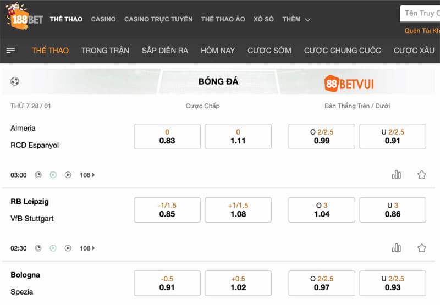Bet Bologna -0.5 at 0.91
This screenshot has height=305, width=440.
coord(167,283)
